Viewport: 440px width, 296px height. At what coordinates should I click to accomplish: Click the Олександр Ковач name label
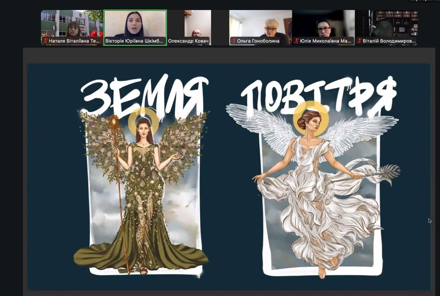(x=188, y=41)
